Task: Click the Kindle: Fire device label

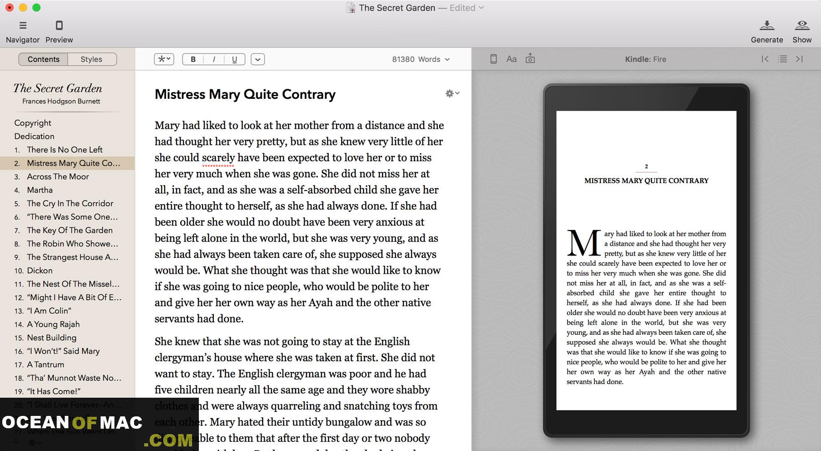Action: pos(645,59)
